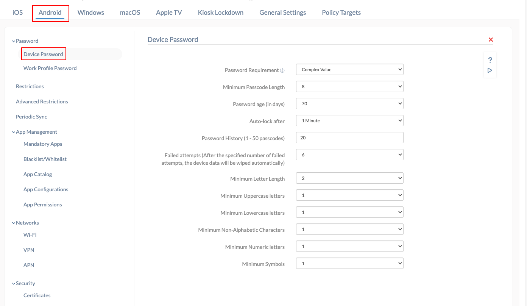
Task: Open the Auto-lock after dropdown
Action: click(349, 120)
